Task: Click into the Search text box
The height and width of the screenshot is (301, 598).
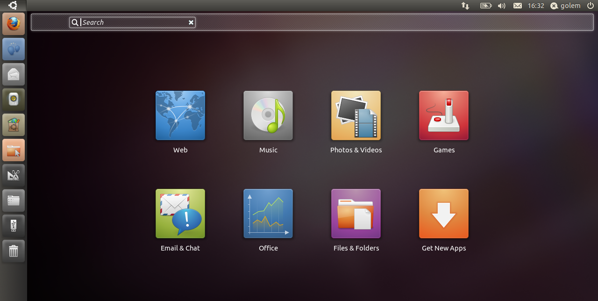Action: point(133,22)
